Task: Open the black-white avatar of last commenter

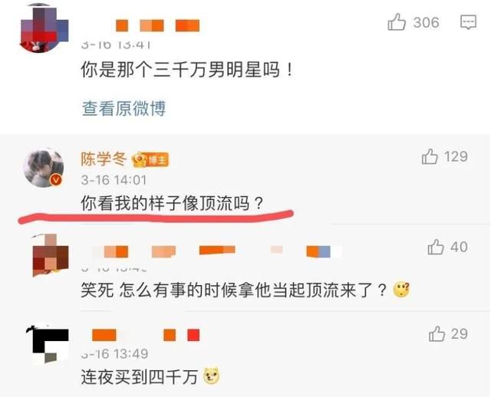Action: 48,344
